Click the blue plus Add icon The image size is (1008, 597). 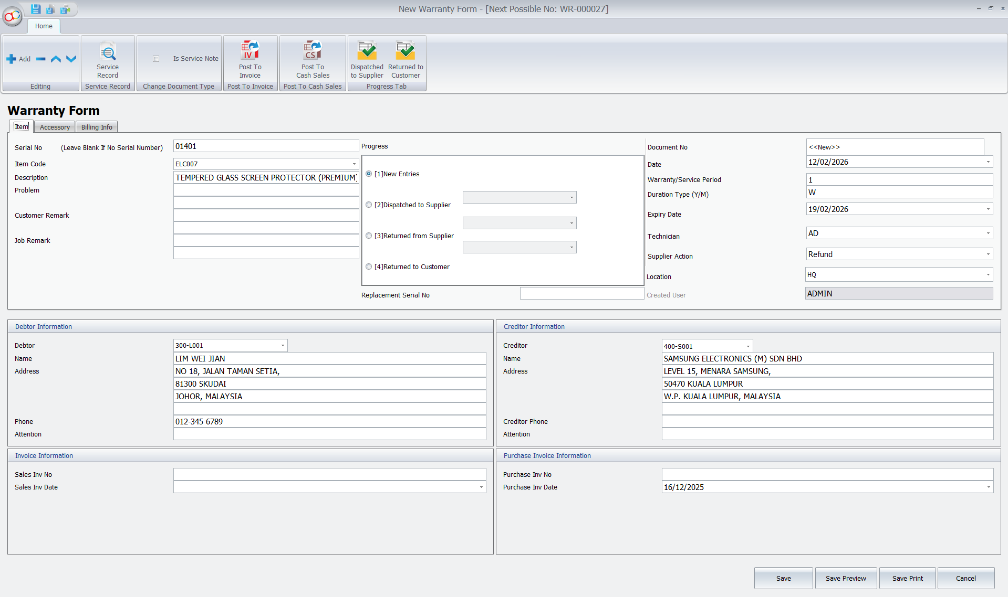tap(12, 59)
